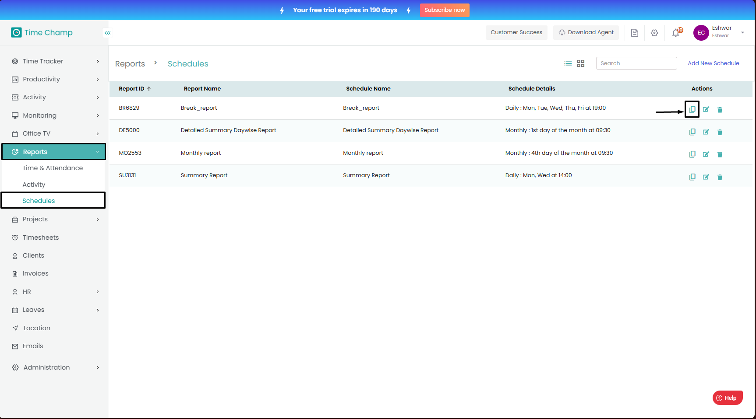Open Time & Attendance reports
The image size is (756, 419).
coord(53,168)
